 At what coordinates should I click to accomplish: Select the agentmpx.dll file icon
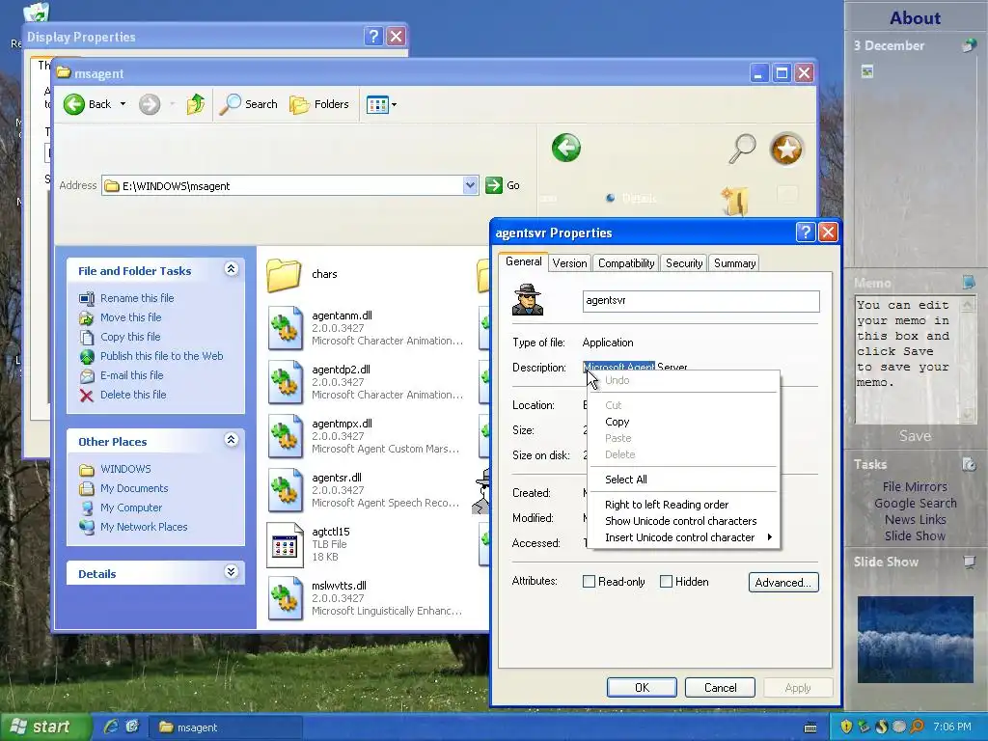[x=285, y=436]
